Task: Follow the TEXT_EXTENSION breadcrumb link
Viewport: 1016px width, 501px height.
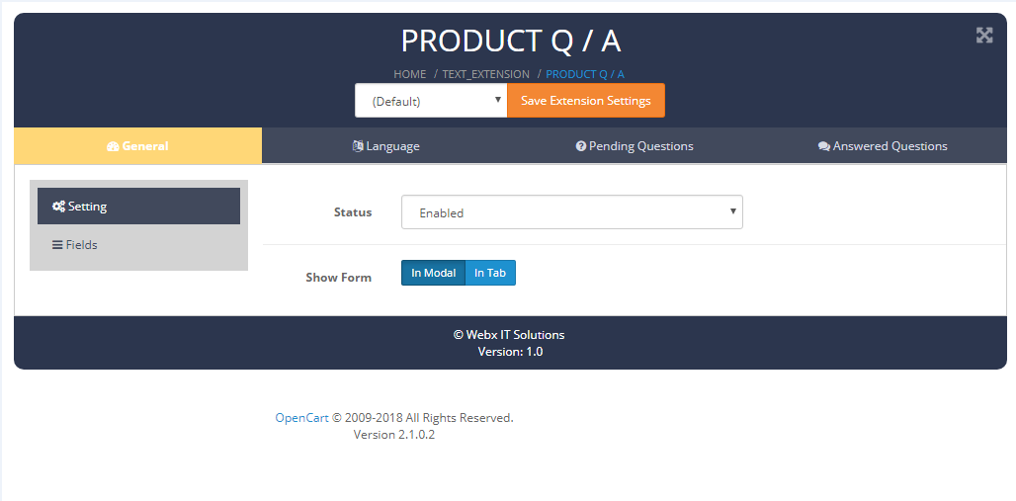Action: pos(486,74)
